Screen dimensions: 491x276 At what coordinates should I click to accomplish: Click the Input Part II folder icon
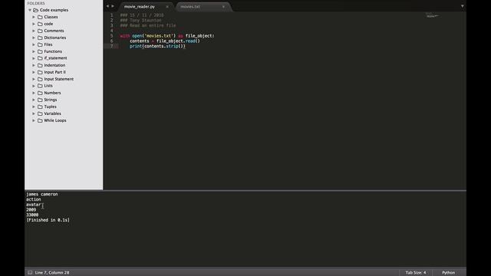40,72
